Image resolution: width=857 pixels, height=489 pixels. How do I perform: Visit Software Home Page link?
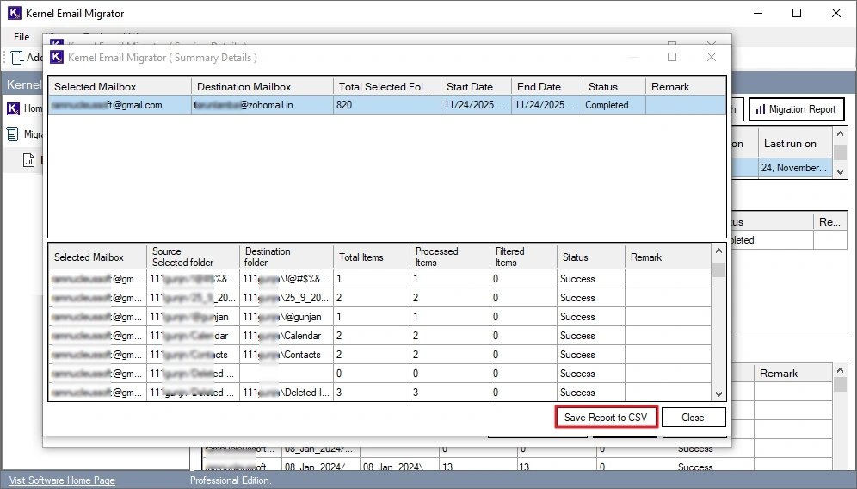(x=61, y=480)
